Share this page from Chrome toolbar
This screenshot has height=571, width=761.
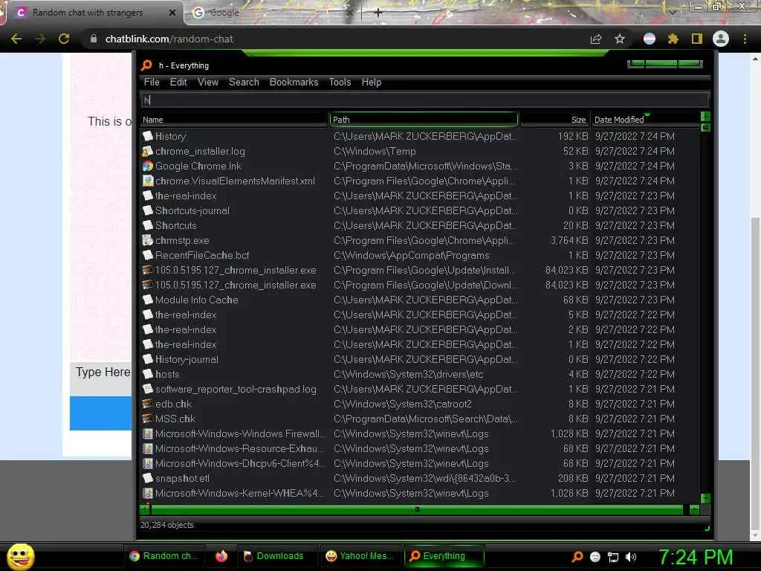[x=596, y=39]
